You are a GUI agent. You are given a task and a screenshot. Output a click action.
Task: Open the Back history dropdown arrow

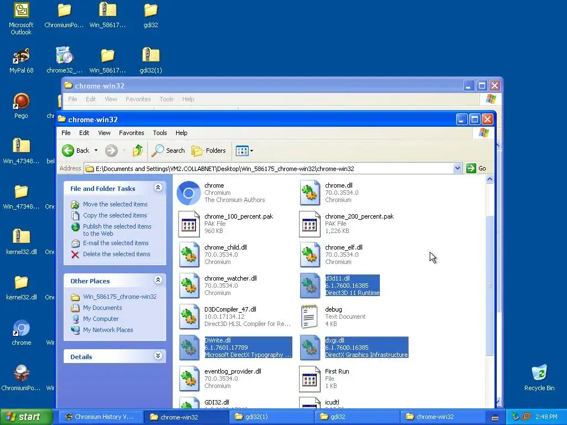click(x=96, y=151)
